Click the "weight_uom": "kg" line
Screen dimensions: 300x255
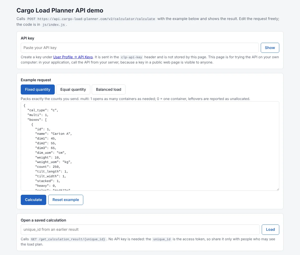(53, 162)
